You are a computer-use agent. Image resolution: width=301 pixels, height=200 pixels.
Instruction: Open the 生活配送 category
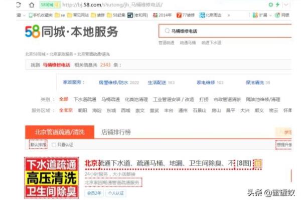157,82
